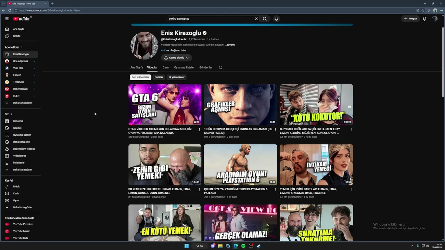The height and width of the screenshot is (250, 445).
Task: Expand the Siz section's Daha fazla göster
Action: pyautogui.click(x=21, y=170)
